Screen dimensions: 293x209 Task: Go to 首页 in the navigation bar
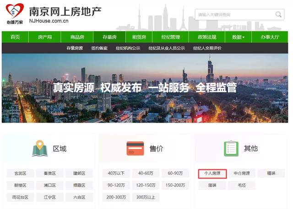pyautogui.click(x=15, y=37)
